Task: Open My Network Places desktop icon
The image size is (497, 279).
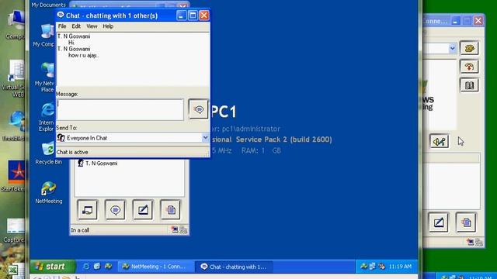Action: pyautogui.click(x=45, y=77)
